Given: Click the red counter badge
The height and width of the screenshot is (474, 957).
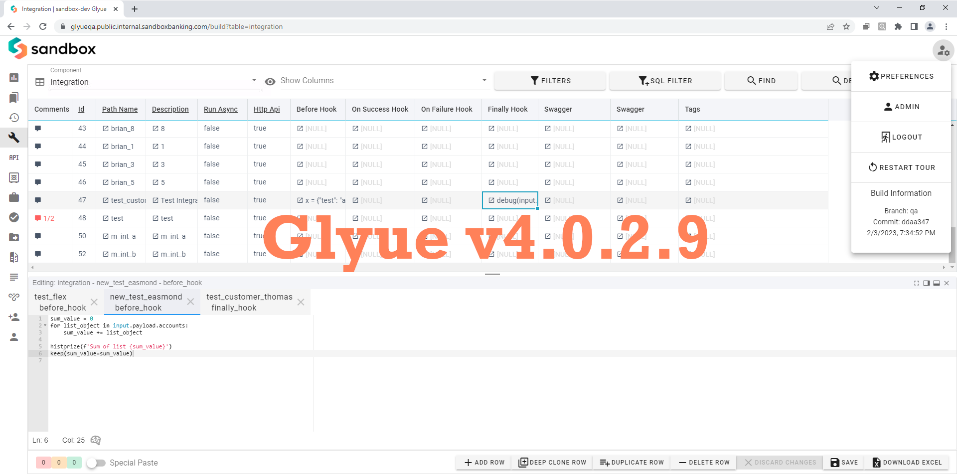Looking at the screenshot, I should click(43, 463).
